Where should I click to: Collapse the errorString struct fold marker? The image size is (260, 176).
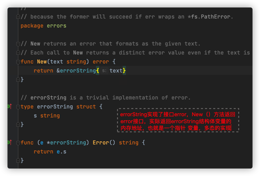[18, 107]
